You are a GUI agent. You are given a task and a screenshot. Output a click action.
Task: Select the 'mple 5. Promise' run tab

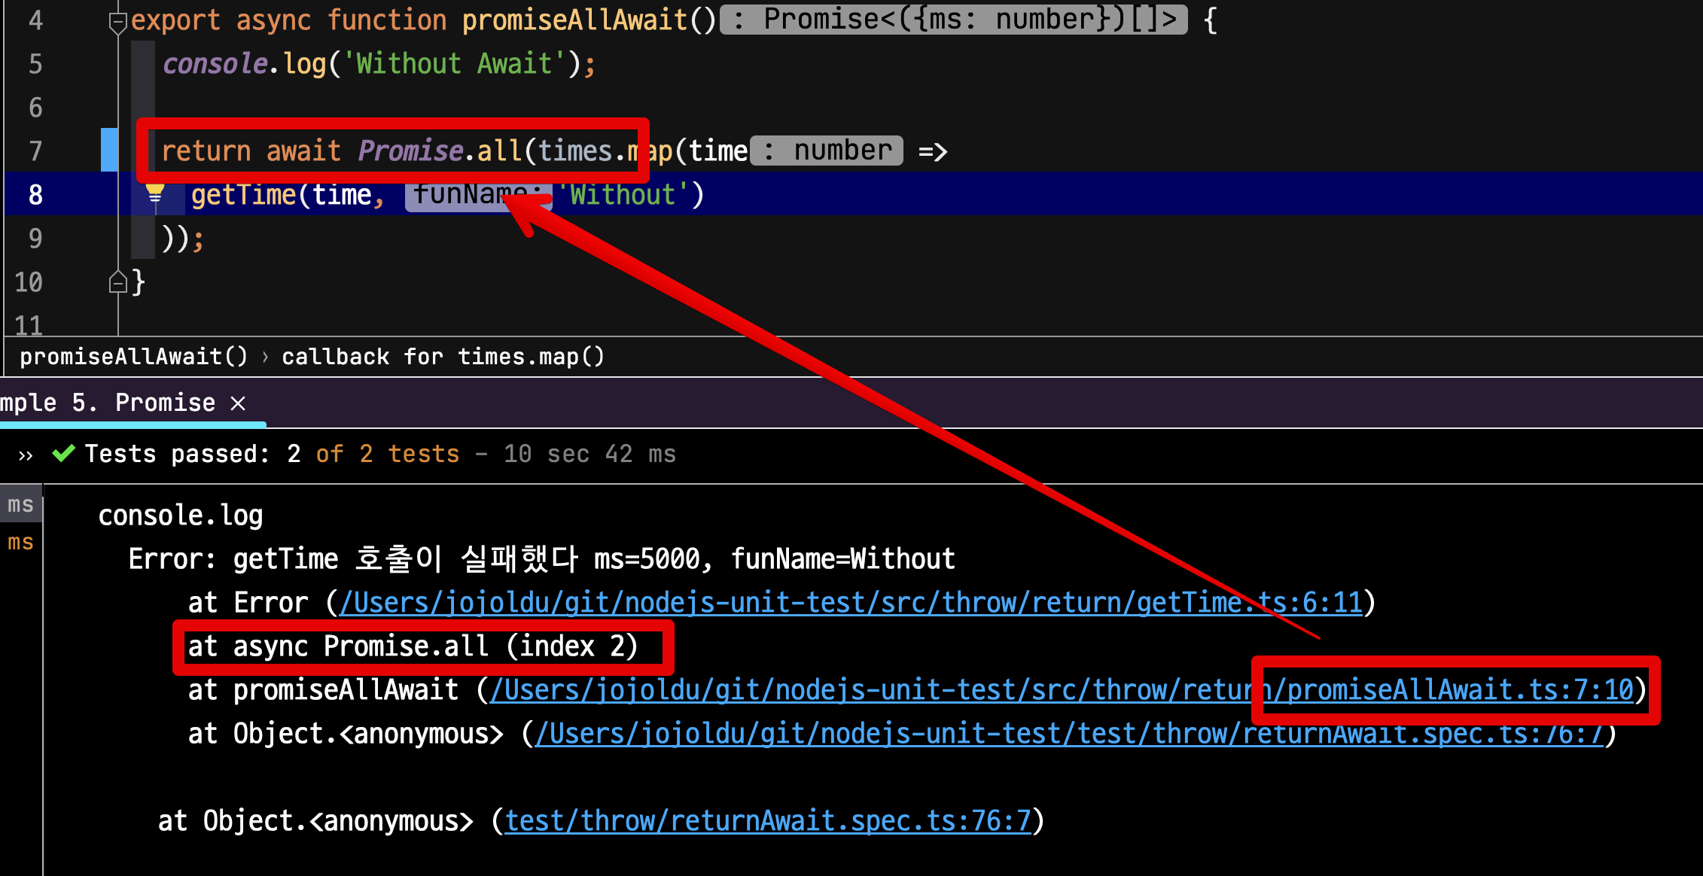click(x=108, y=403)
